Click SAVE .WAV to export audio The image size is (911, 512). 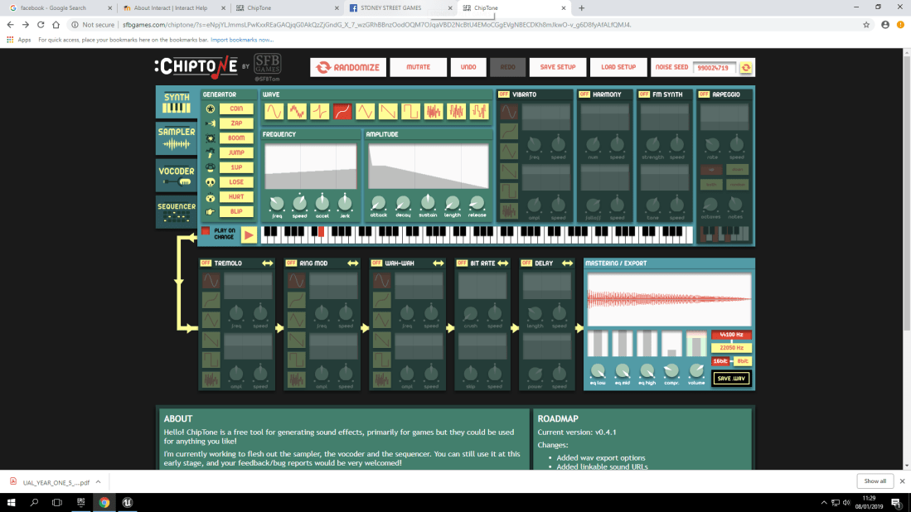[730, 377]
